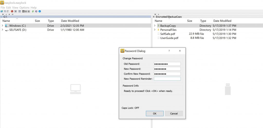This screenshot has width=263, height=128.
Task: Click the Confirm New Password field
Action: [x=167, y=74]
